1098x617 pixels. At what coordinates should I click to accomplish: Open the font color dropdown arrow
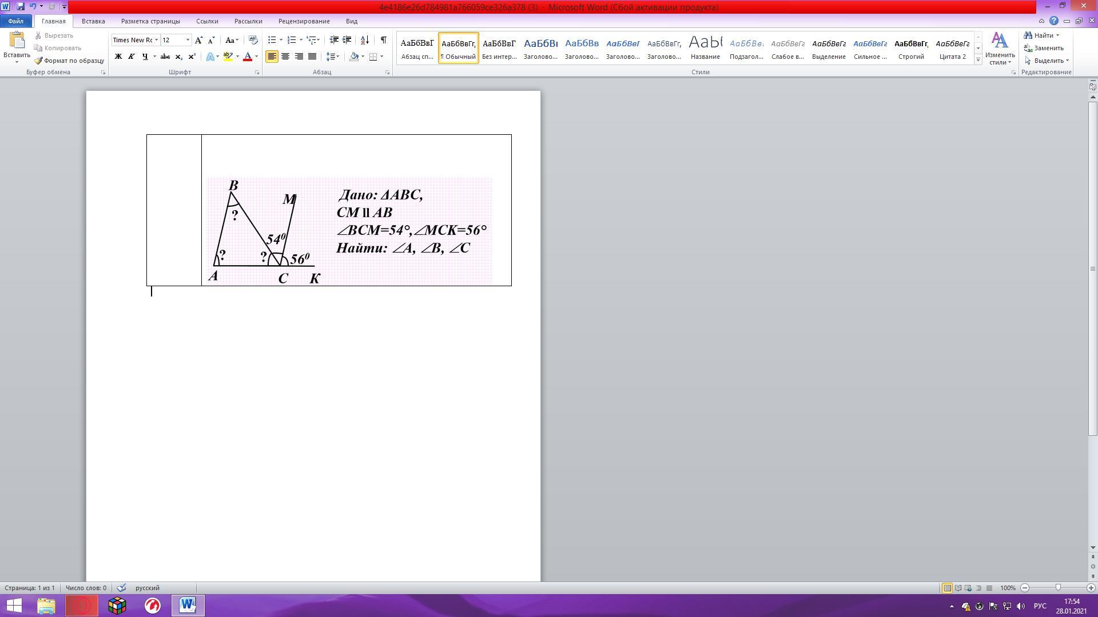pyautogui.click(x=256, y=57)
